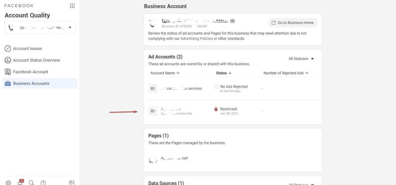Click the empty circle icon beside No Ads Rejected
The height and width of the screenshot is (185, 396).
point(216,87)
